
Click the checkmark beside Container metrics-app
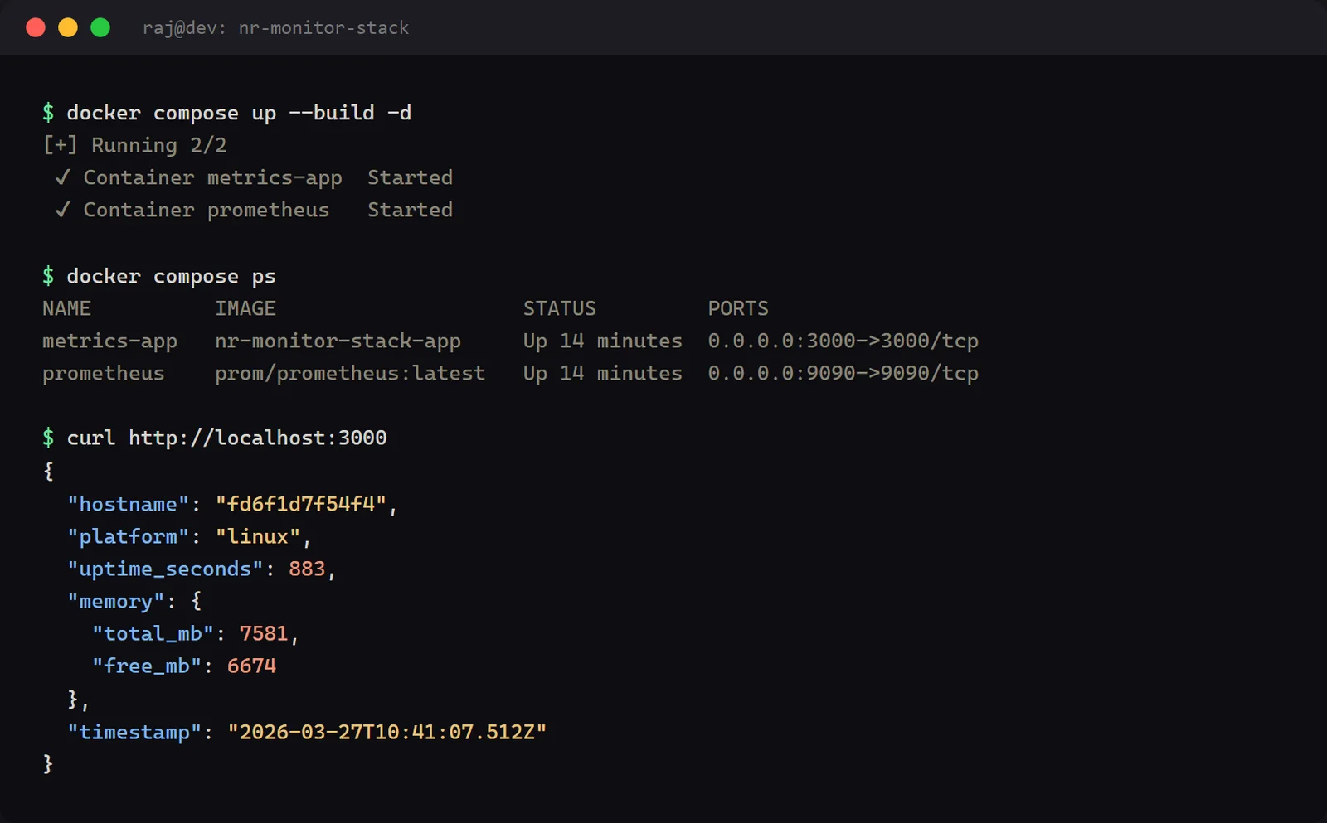pos(62,177)
